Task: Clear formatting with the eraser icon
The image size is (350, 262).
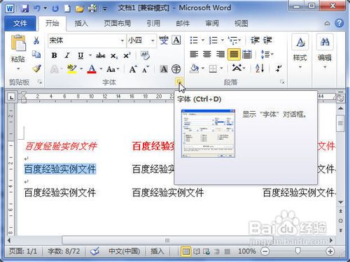Action: click(x=145, y=55)
